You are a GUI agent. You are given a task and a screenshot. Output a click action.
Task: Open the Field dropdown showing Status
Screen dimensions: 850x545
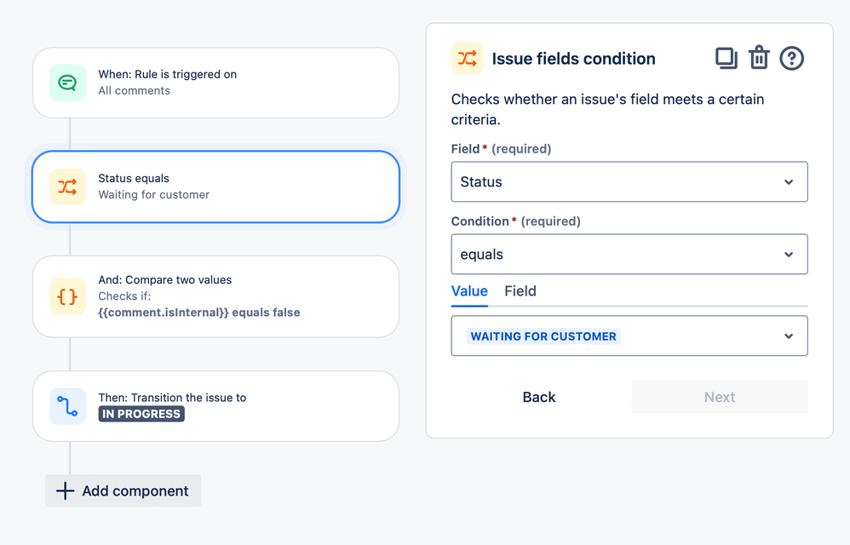coord(629,182)
